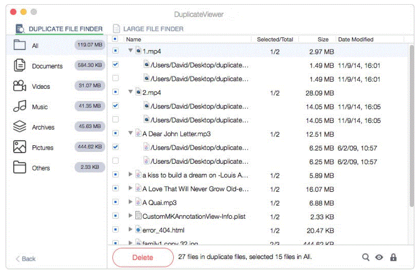This screenshot has width=420, height=274.
Task: Click the Videos camera icon
Action: (x=20, y=86)
